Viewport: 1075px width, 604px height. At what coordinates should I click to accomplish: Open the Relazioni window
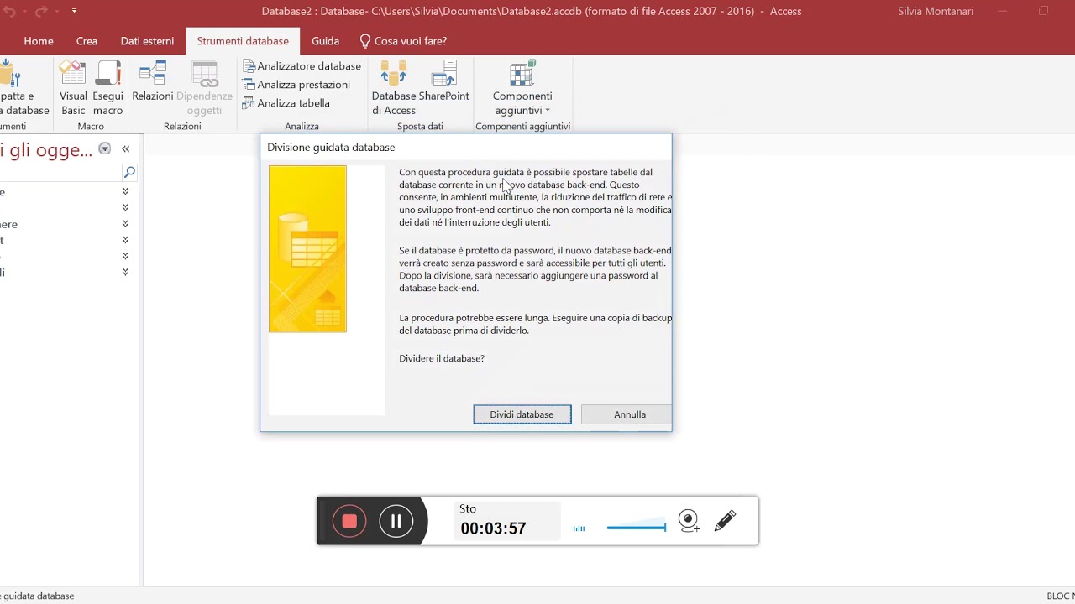(152, 81)
